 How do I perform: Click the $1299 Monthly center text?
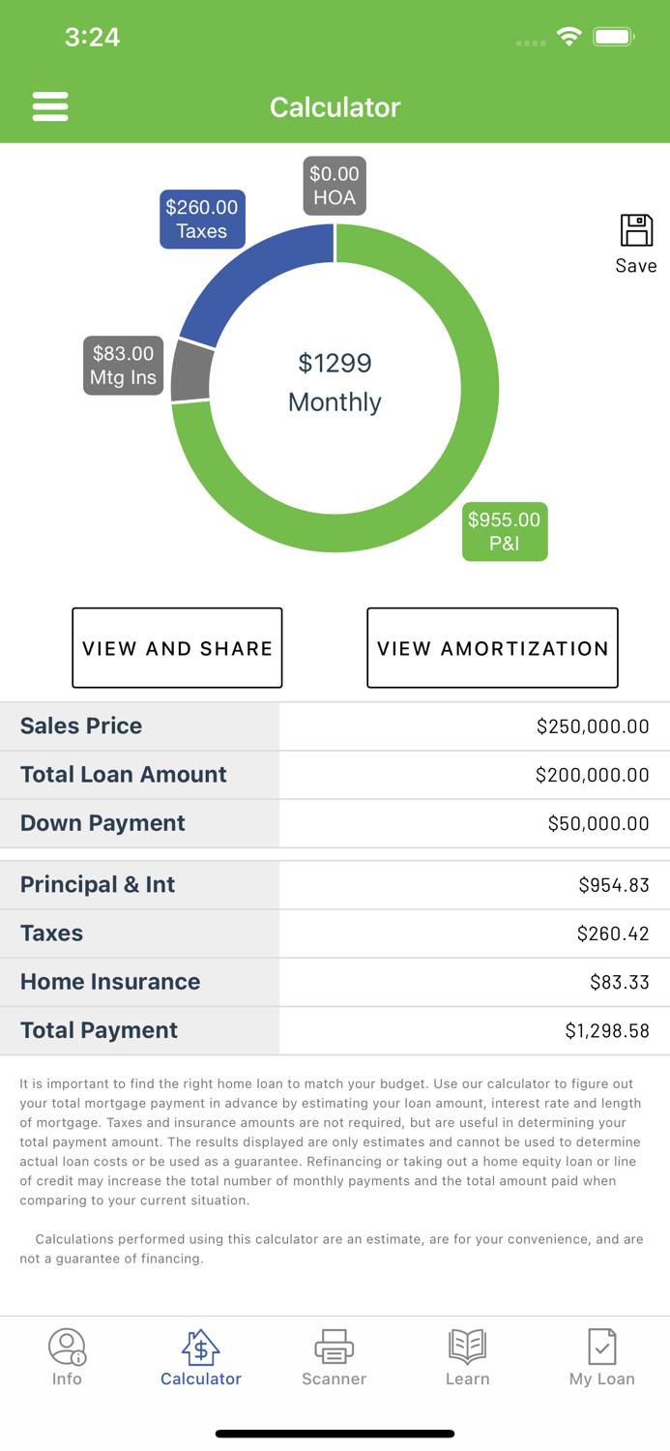coord(334,382)
